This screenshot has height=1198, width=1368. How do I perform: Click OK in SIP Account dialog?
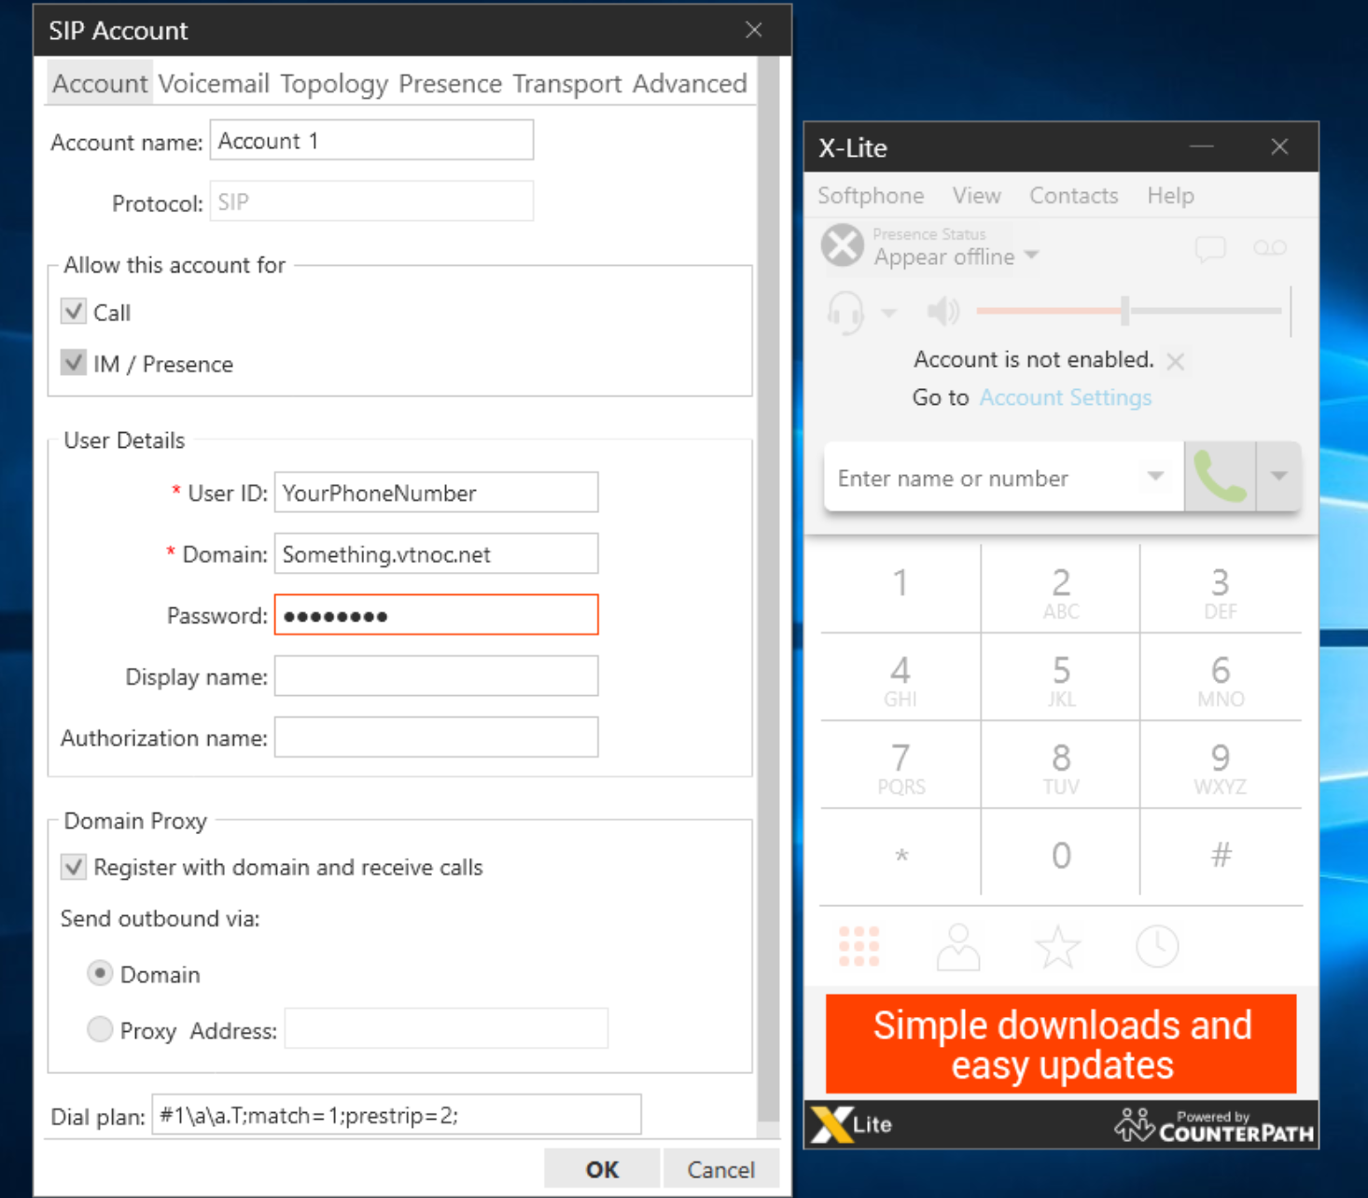click(x=602, y=1169)
